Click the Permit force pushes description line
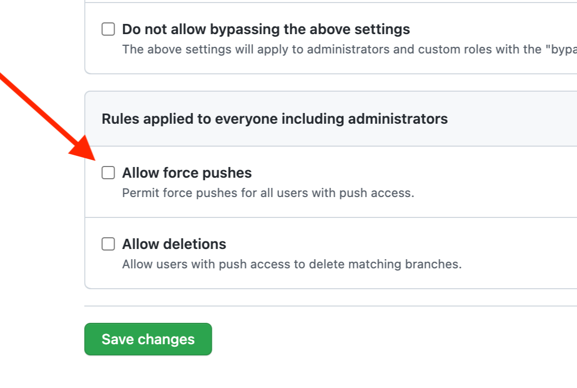The height and width of the screenshot is (388, 577). 268,193
